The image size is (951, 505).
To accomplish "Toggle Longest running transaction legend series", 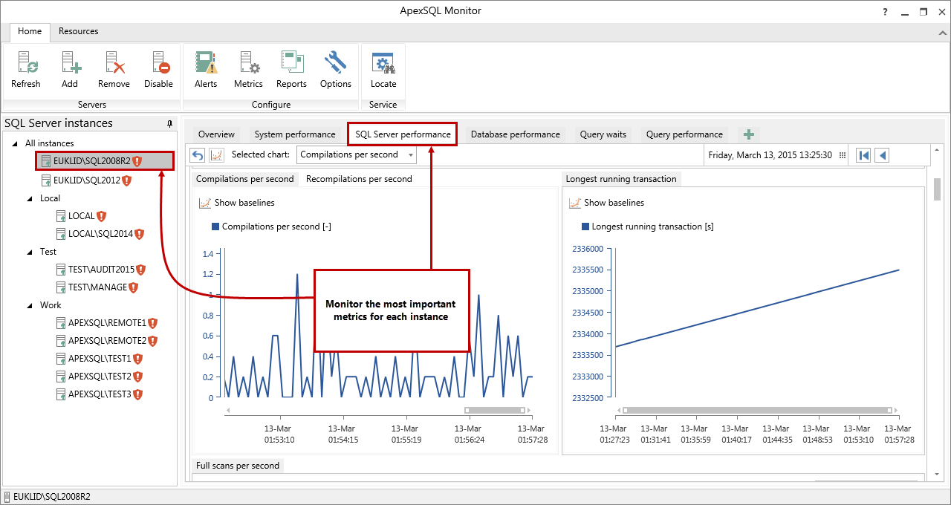I will point(647,227).
